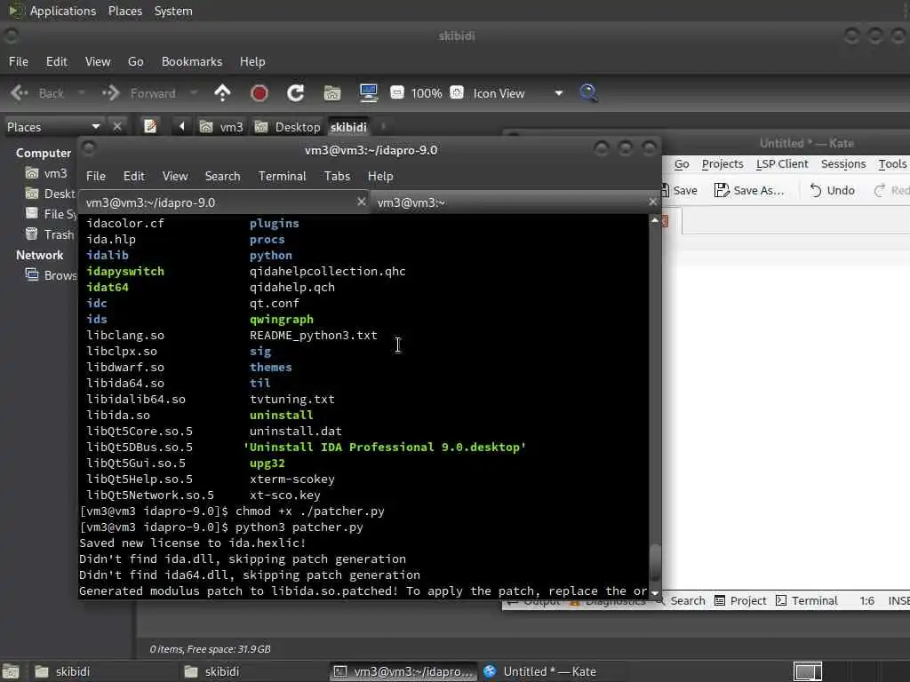The image size is (910, 682).
Task: Click workspace switcher in panel
Action: click(808, 671)
